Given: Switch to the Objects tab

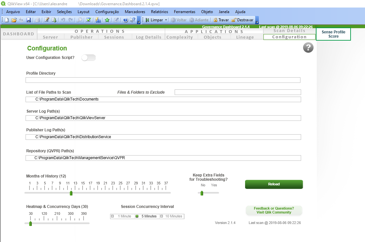Looking at the screenshot, I should coord(213,37).
